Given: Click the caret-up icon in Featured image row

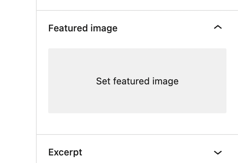Looking at the screenshot, I should (218, 27).
